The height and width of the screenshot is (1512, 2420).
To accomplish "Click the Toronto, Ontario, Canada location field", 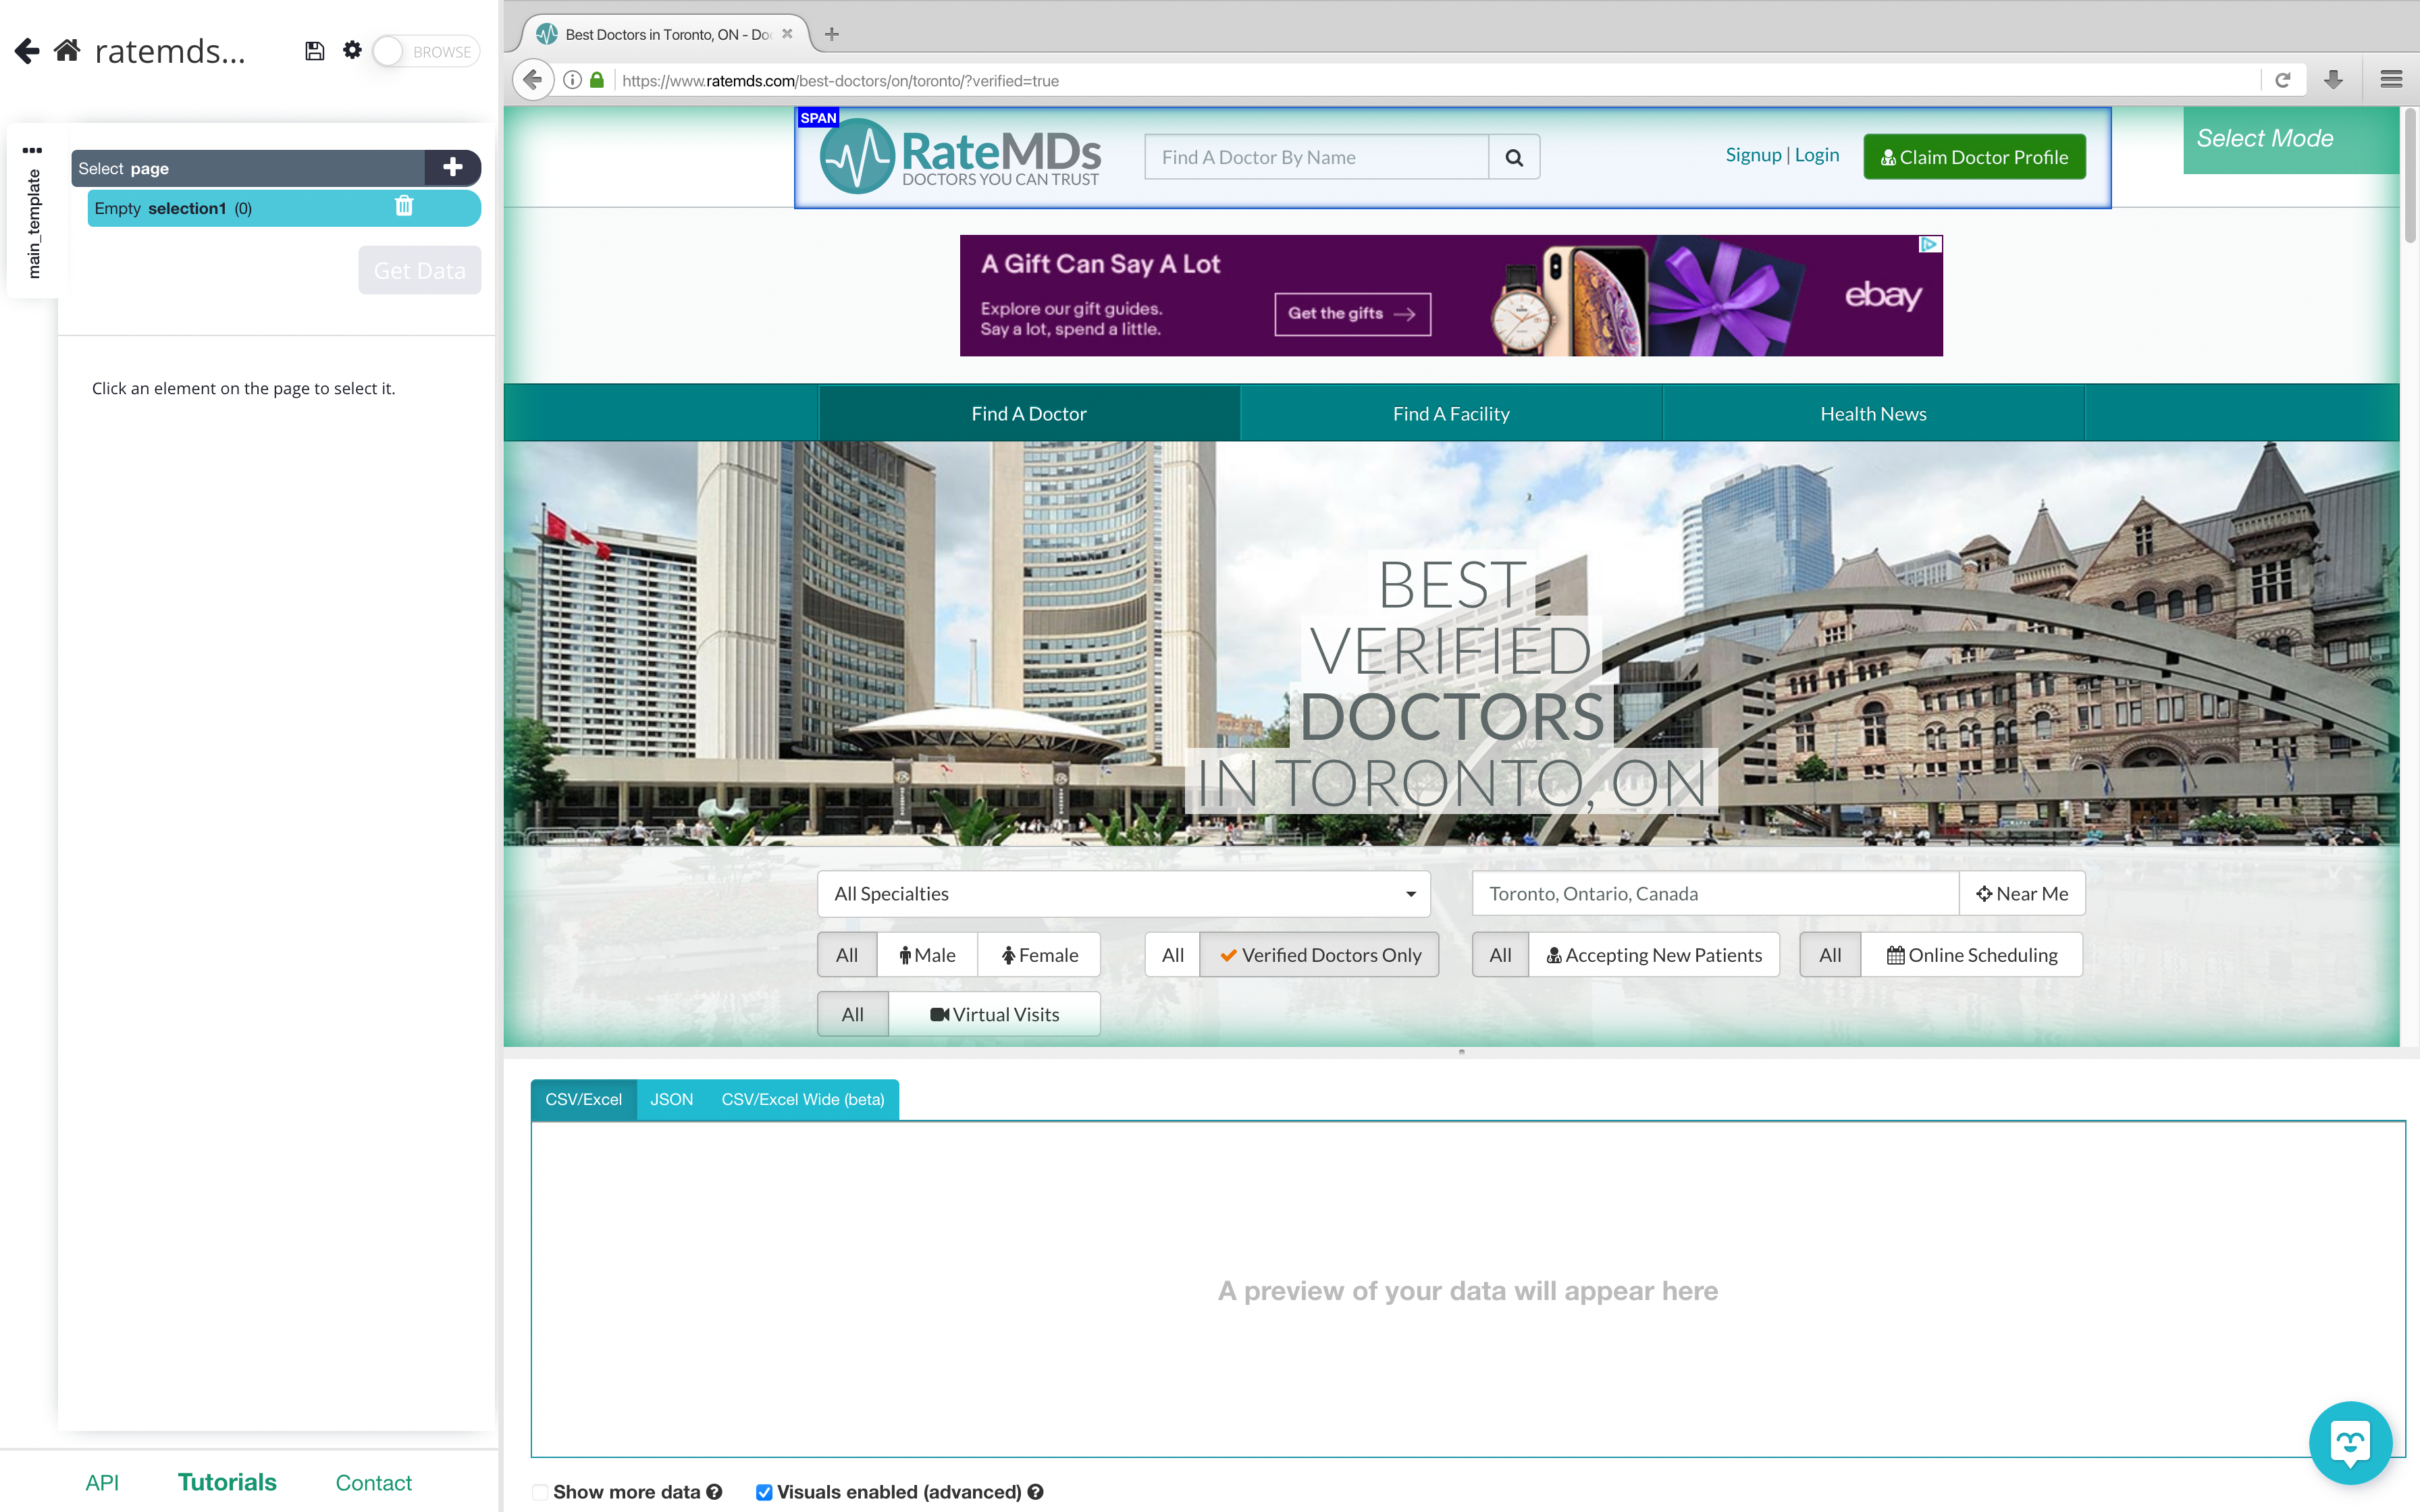I will (1714, 893).
